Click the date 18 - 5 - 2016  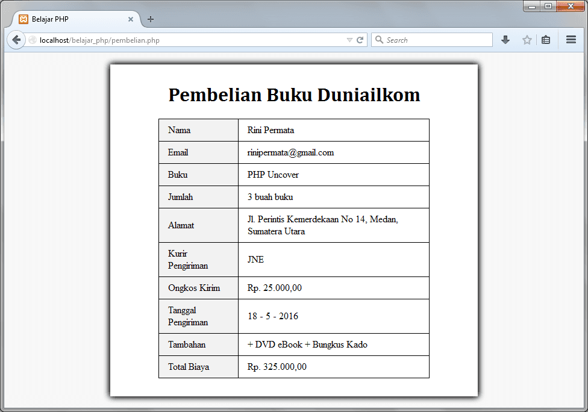tap(273, 316)
